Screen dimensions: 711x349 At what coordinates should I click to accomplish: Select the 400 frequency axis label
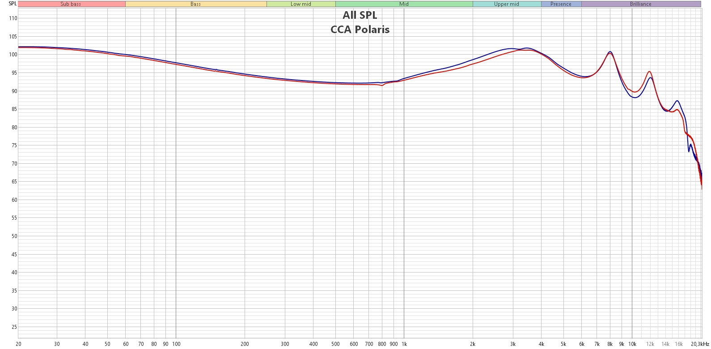tap(313, 344)
